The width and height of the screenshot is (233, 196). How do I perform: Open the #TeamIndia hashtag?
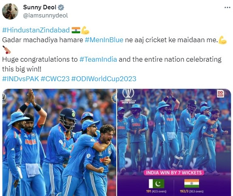(98, 59)
